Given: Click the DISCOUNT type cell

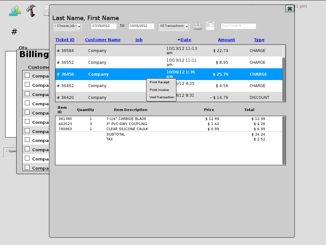Looking at the screenshot, I should [259, 98].
